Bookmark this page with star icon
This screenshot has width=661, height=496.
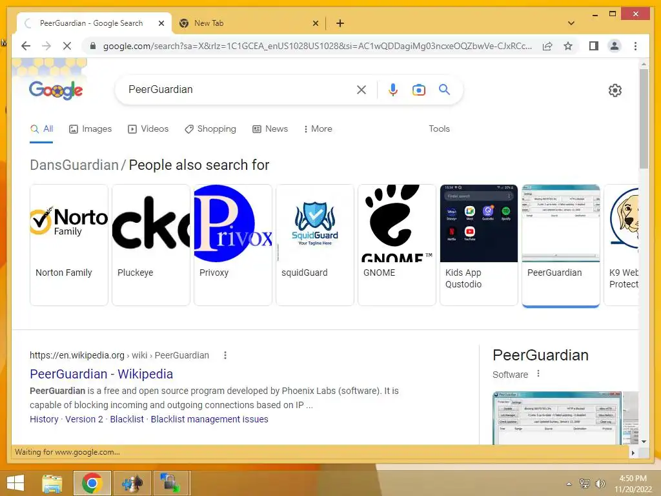tap(568, 46)
